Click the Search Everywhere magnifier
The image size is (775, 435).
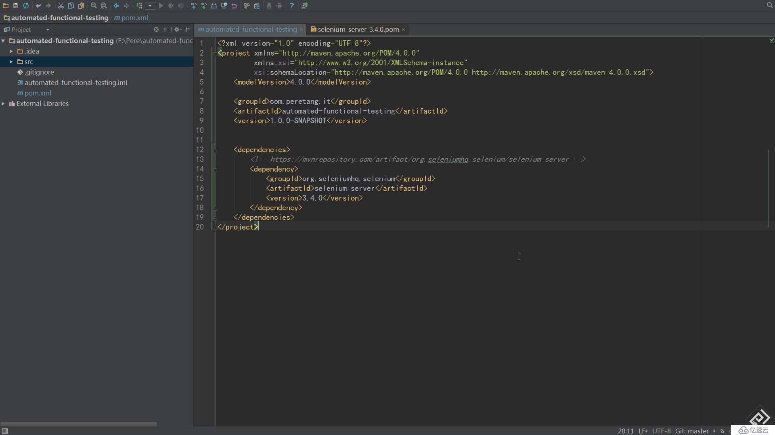tap(769, 5)
